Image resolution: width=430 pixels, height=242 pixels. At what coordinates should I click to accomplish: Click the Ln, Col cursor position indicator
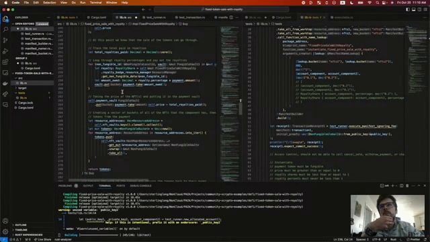tap(343, 239)
